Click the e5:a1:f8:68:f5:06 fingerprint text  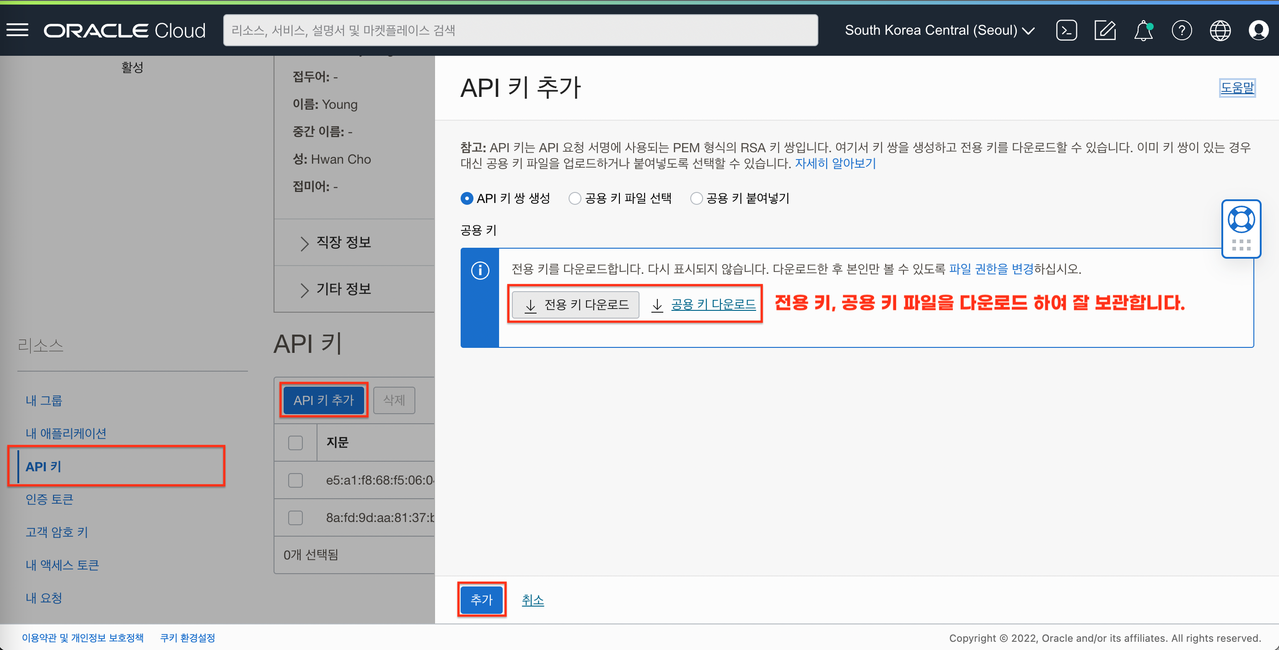380,480
